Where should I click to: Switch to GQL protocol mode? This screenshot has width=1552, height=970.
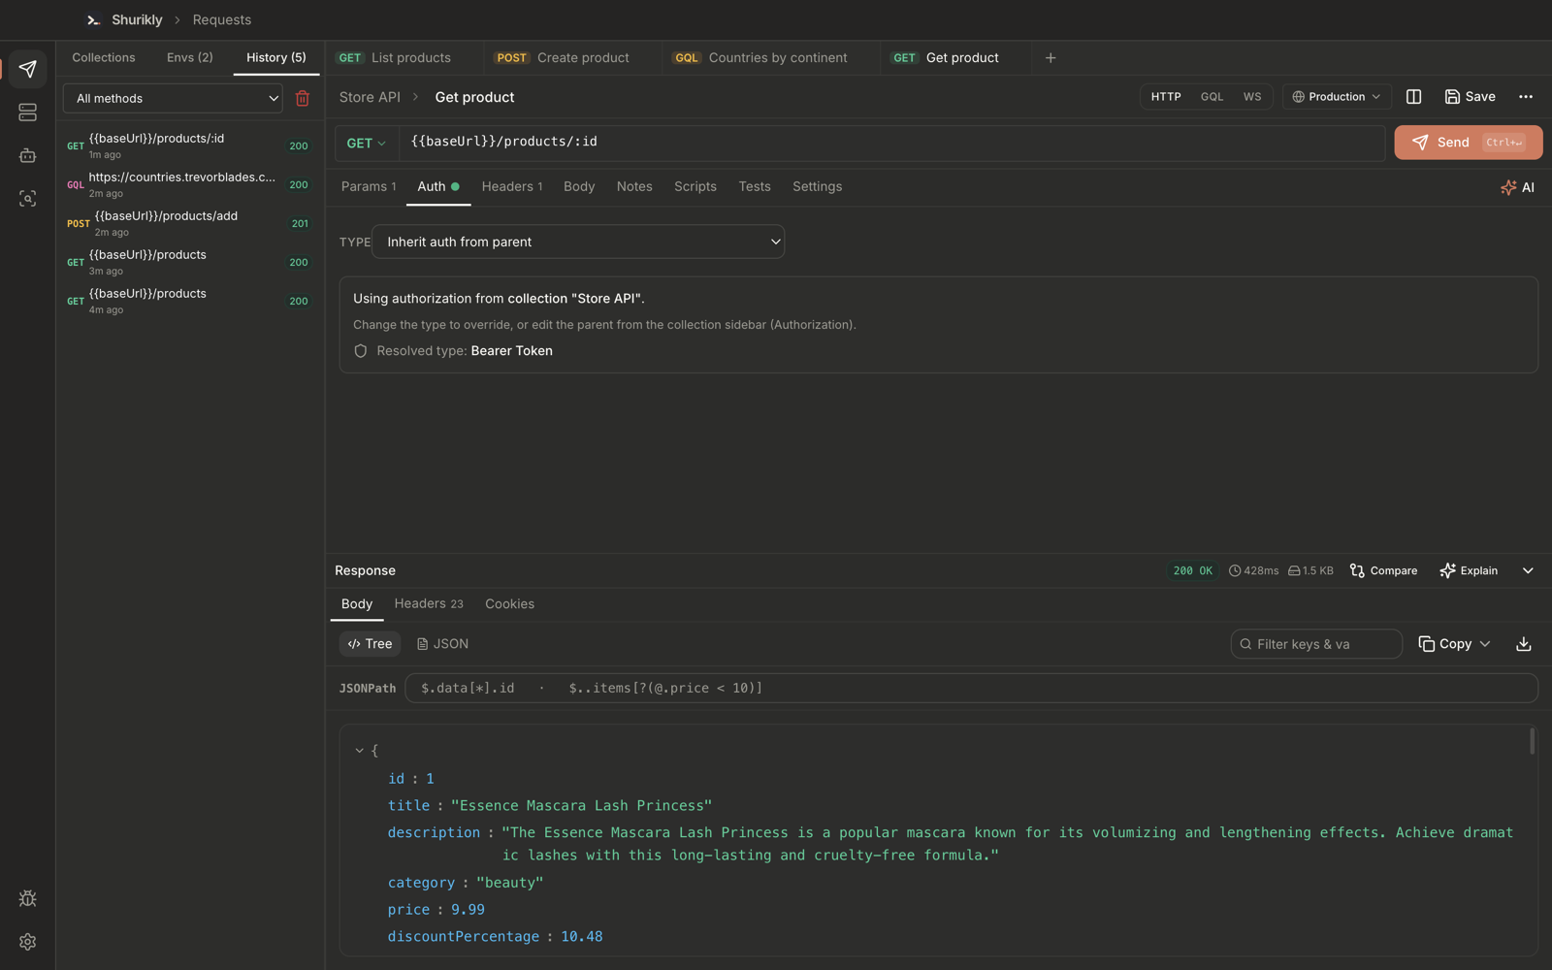pos(1212,97)
